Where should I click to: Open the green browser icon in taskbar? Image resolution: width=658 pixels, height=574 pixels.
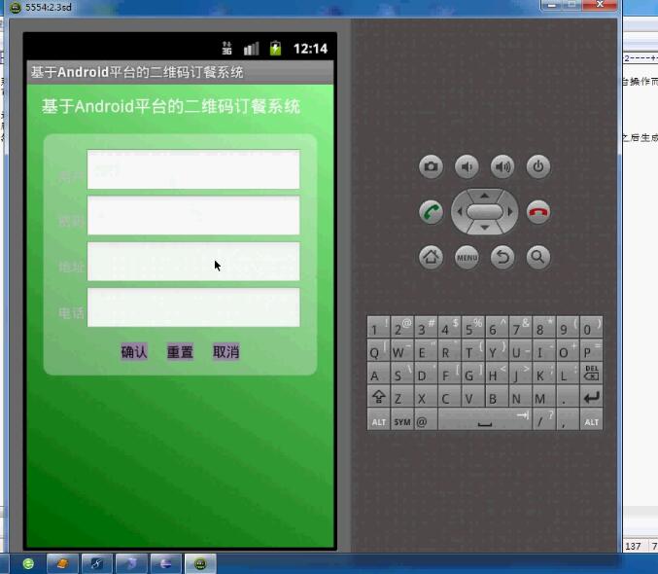coord(28,563)
